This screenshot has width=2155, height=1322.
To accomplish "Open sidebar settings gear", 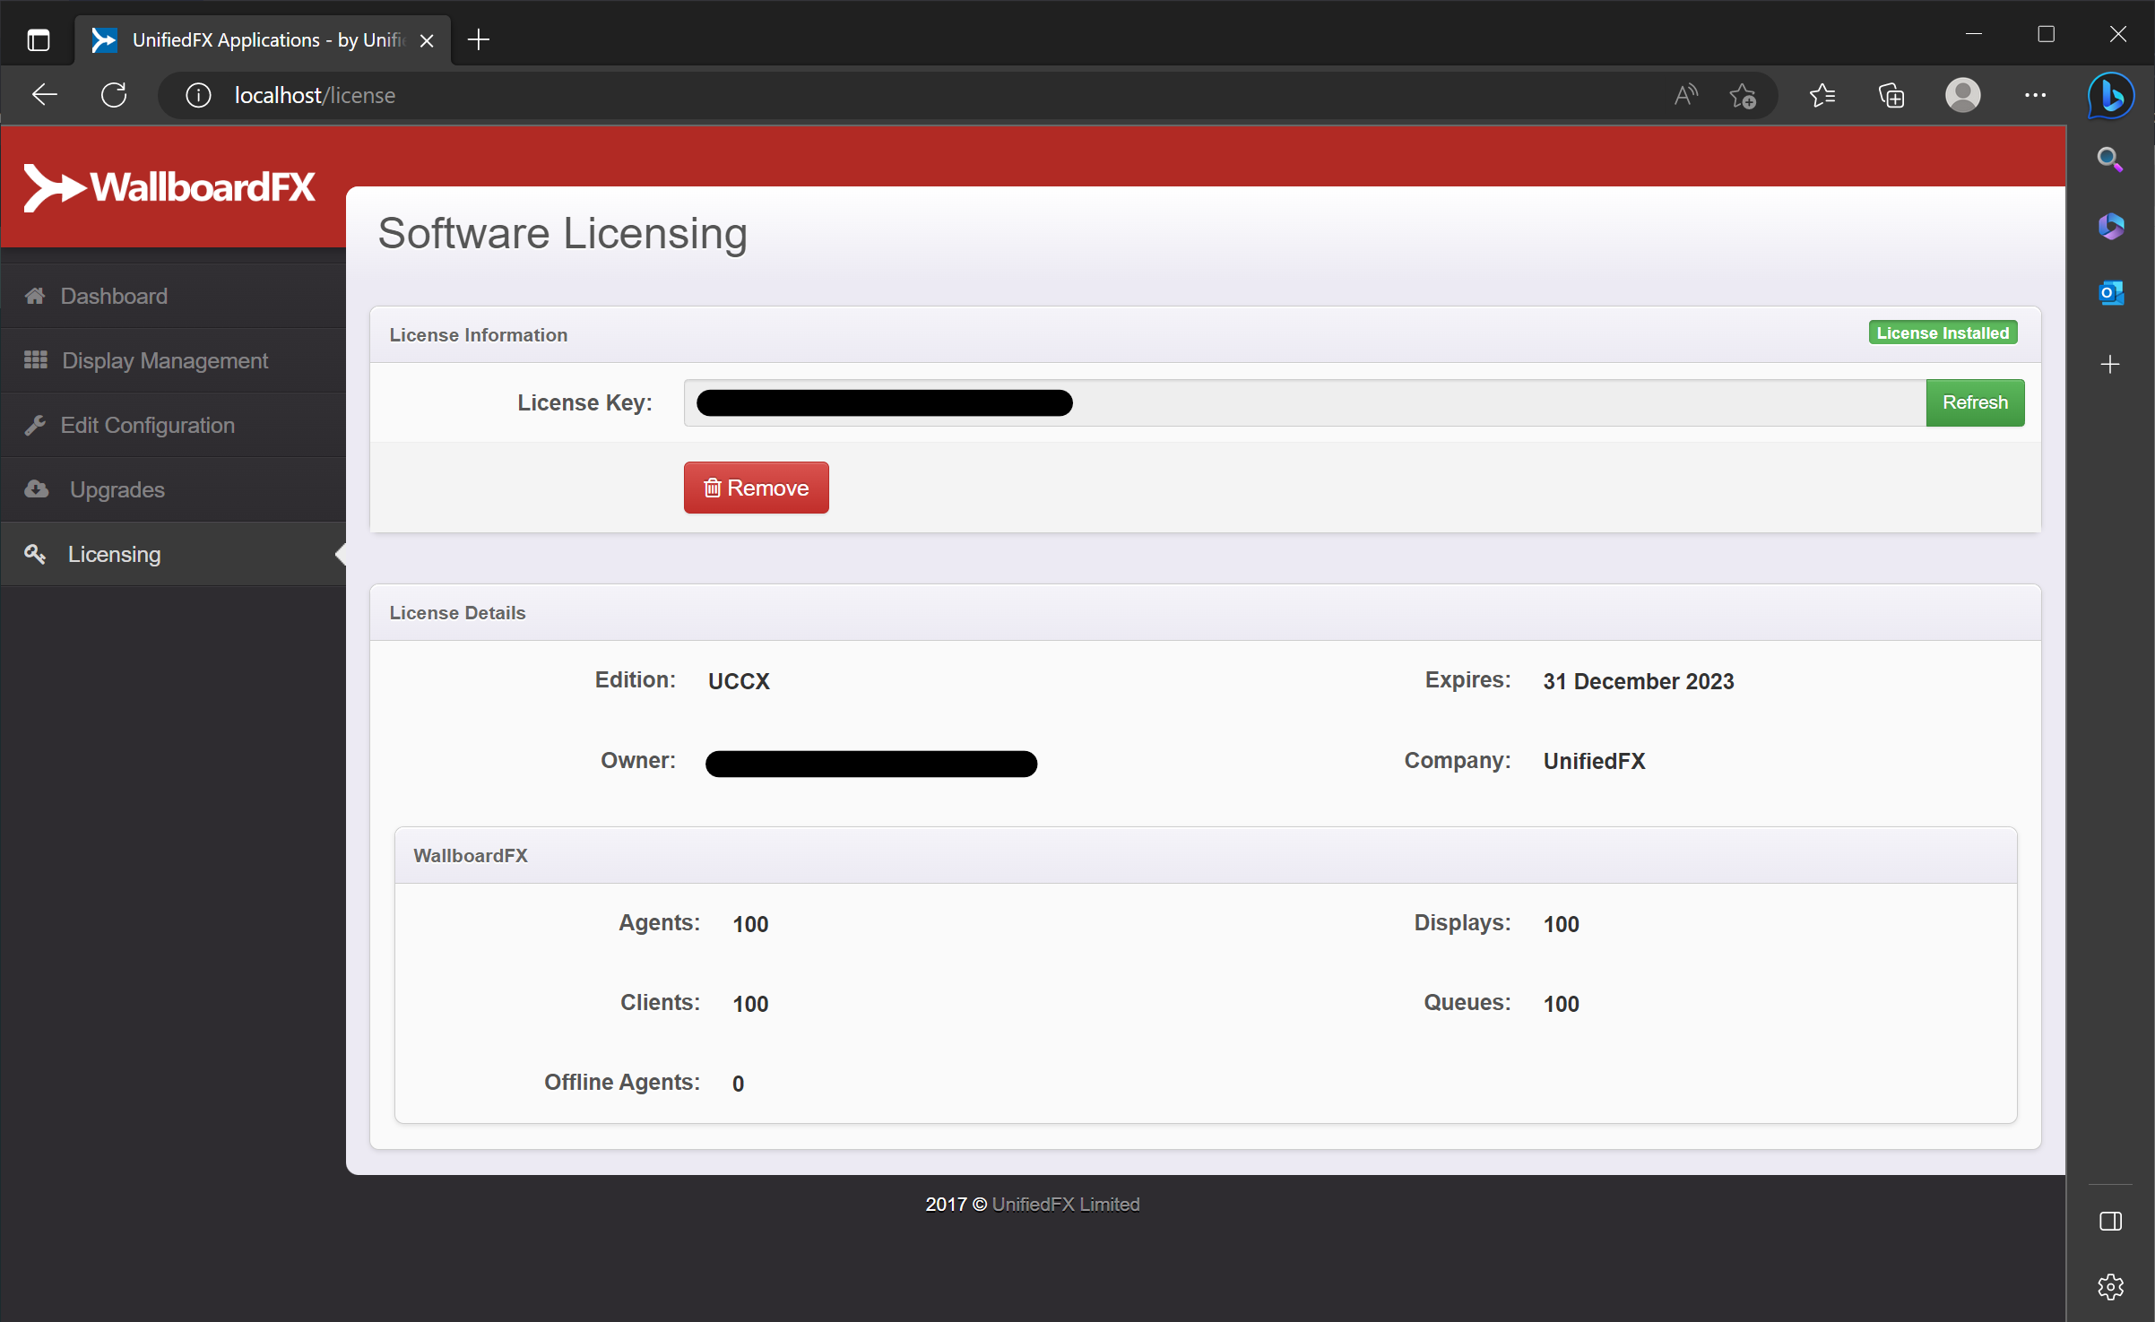I will 2110,1287.
